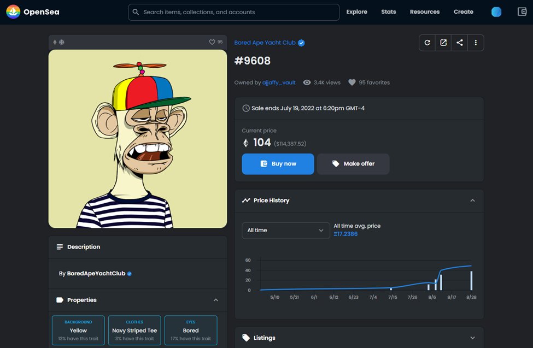Click the heart icon above image
Viewport: 533px width, 348px height.
[x=212, y=42]
